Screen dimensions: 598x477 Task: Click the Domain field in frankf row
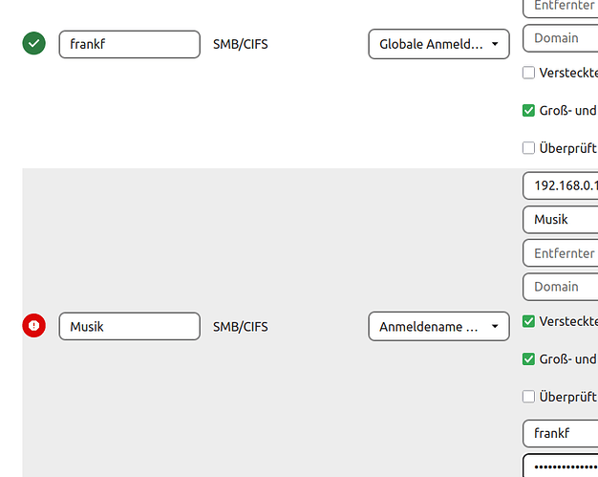(x=562, y=38)
